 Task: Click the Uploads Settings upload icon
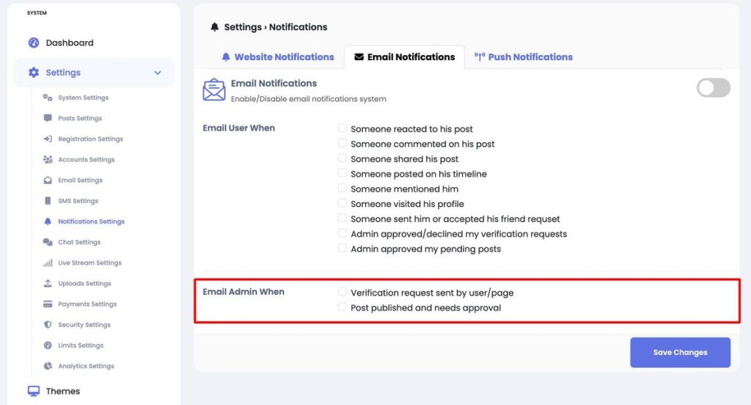(48, 283)
